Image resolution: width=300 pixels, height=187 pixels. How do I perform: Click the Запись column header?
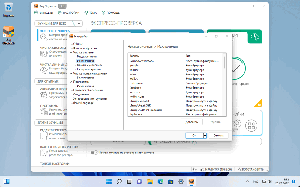(156, 56)
